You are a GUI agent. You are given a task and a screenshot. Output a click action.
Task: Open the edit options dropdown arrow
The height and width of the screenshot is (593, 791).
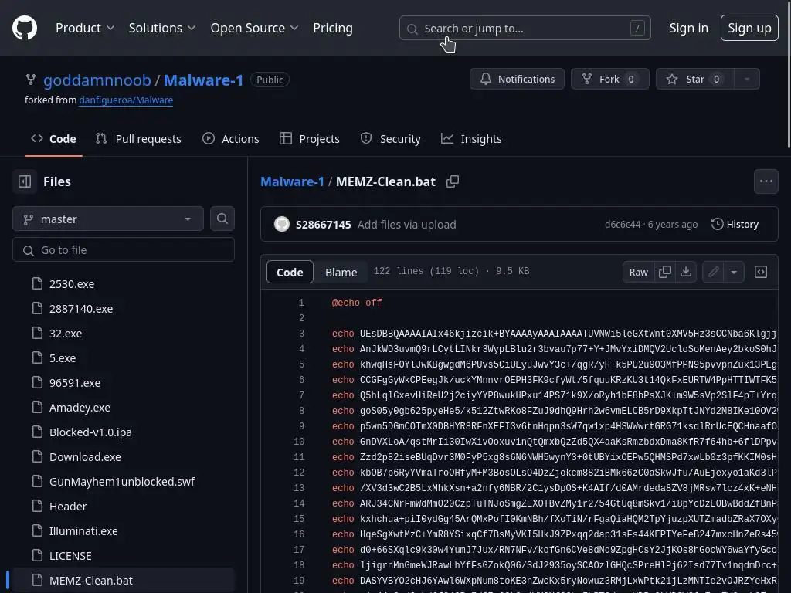coord(734,272)
